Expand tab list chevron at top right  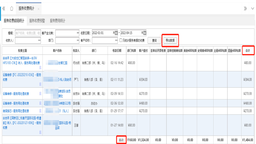[252, 8]
